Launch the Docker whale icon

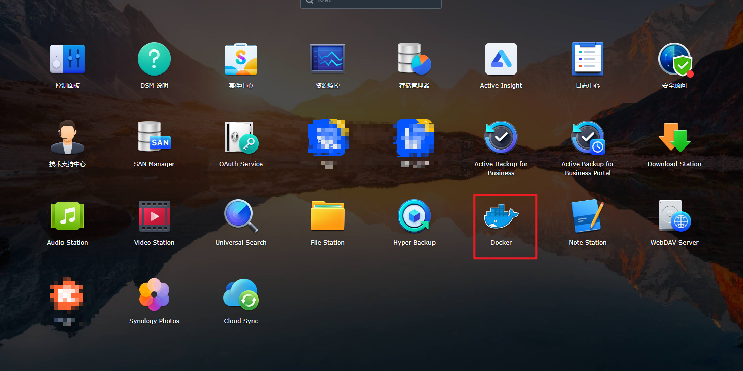coord(501,216)
